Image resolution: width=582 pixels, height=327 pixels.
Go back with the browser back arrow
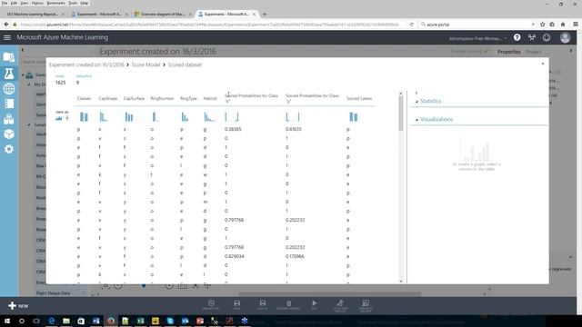coord(6,25)
